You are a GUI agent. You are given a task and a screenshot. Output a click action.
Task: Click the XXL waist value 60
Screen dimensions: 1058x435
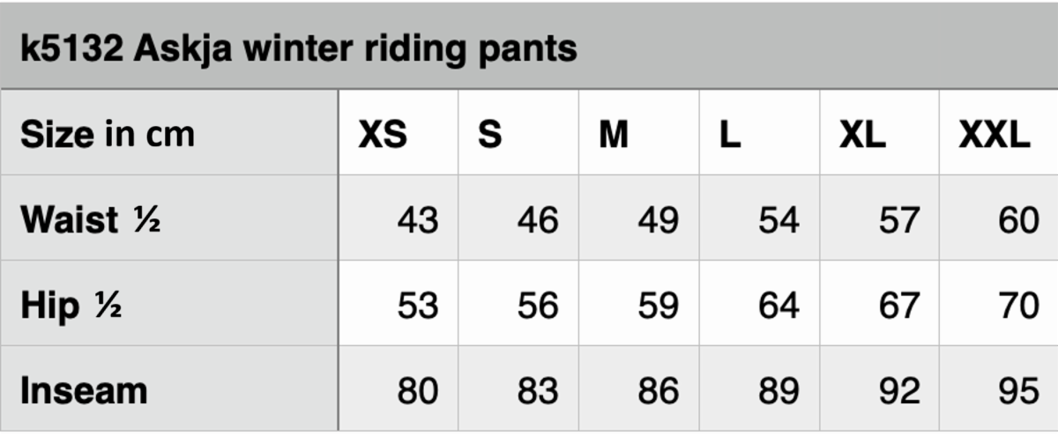click(x=1018, y=220)
